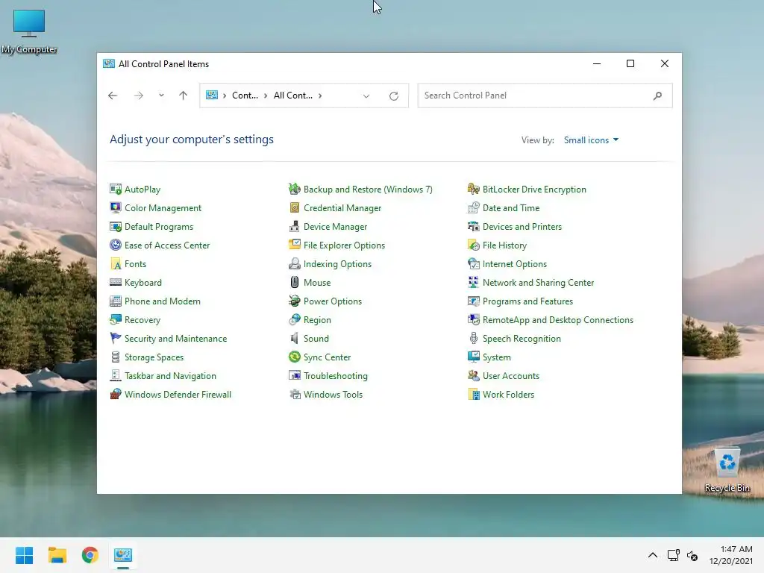This screenshot has height=573, width=764.
Task: Open Programs and Features link
Action: point(527,301)
